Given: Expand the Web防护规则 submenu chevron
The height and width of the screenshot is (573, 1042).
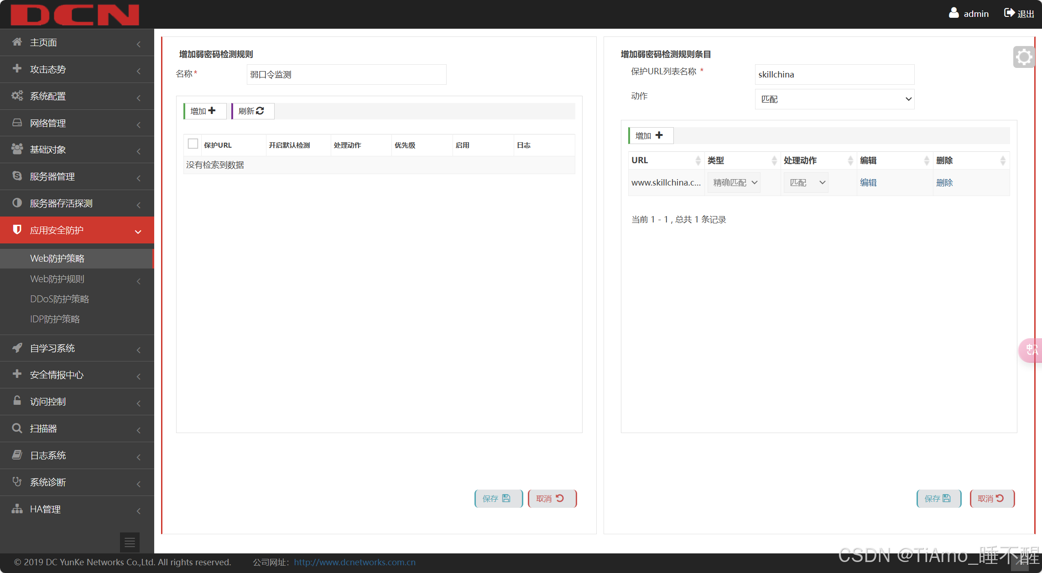Looking at the screenshot, I should [x=138, y=281].
